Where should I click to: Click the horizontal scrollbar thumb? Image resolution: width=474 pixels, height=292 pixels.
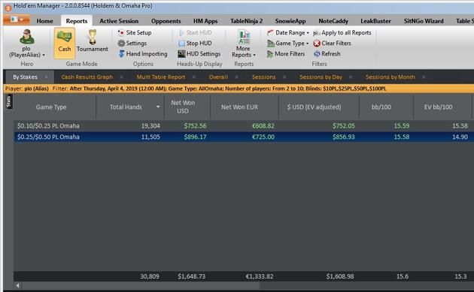click(x=141, y=285)
